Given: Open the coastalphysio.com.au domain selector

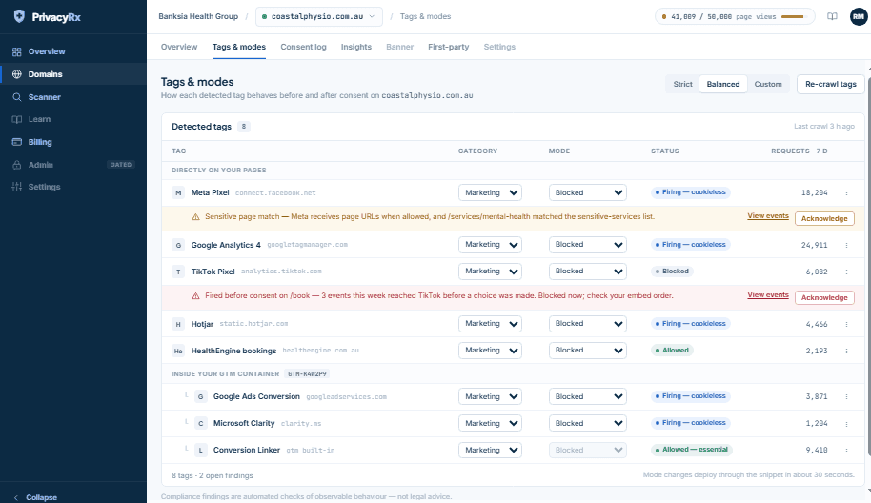Looking at the screenshot, I should [x=319, y=16].
